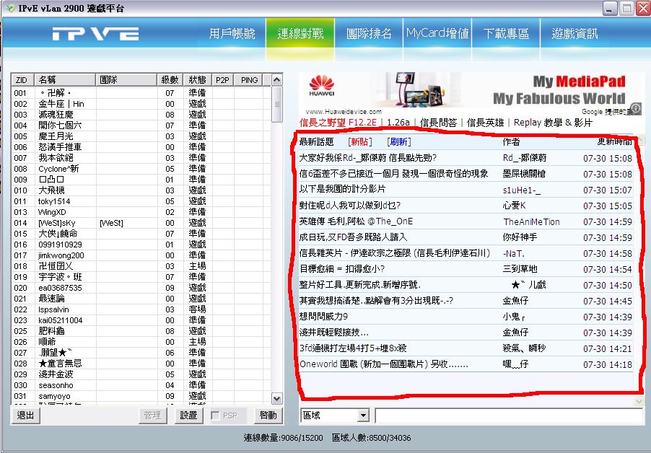The width and height of the screenshot is (651, 453).
Task: Select player row lspsalvin
Action: click(141, 309)
